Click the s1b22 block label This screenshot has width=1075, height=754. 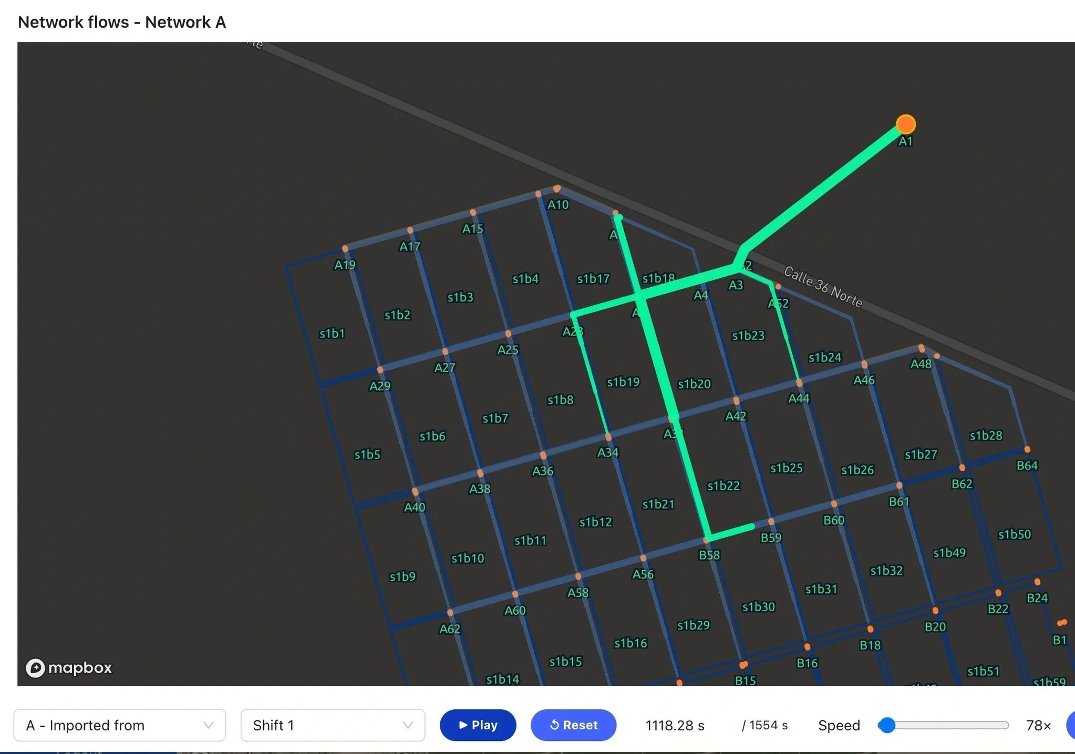[723, 486]
